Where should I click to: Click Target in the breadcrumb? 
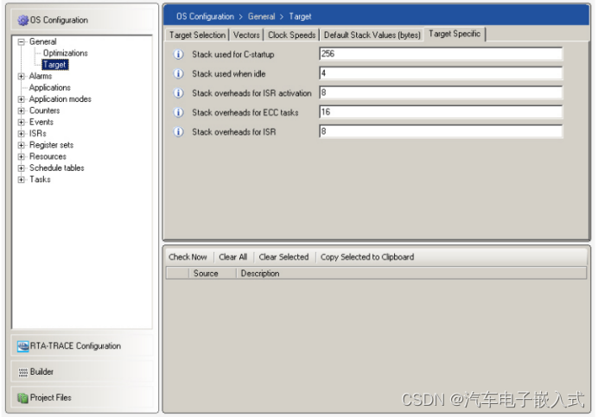click(x=300, y=16)
